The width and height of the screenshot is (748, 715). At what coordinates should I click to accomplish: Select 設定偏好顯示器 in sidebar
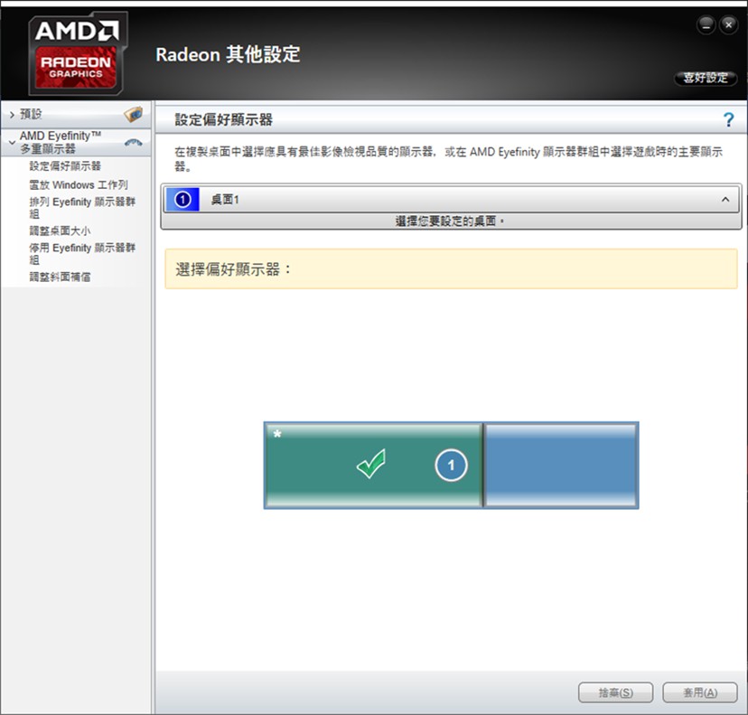tap(65, 166)
